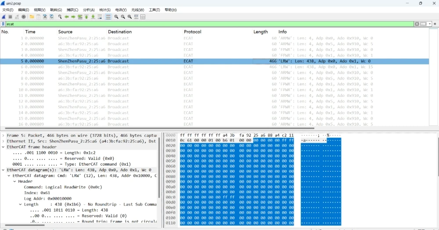Viewport: 439px width, 230px height.
Task: Save the capture file icon
Action: tap(39, 17)
